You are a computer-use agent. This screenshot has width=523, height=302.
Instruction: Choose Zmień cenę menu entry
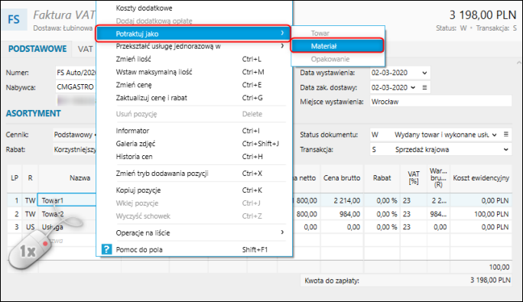point(194,85)
